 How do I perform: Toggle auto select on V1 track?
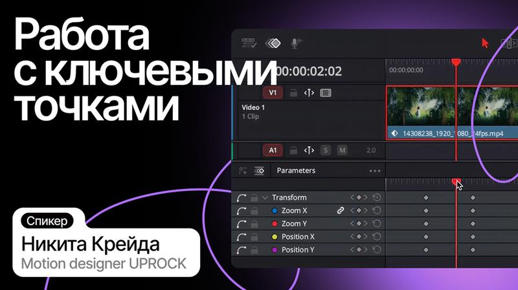point(309,93)
